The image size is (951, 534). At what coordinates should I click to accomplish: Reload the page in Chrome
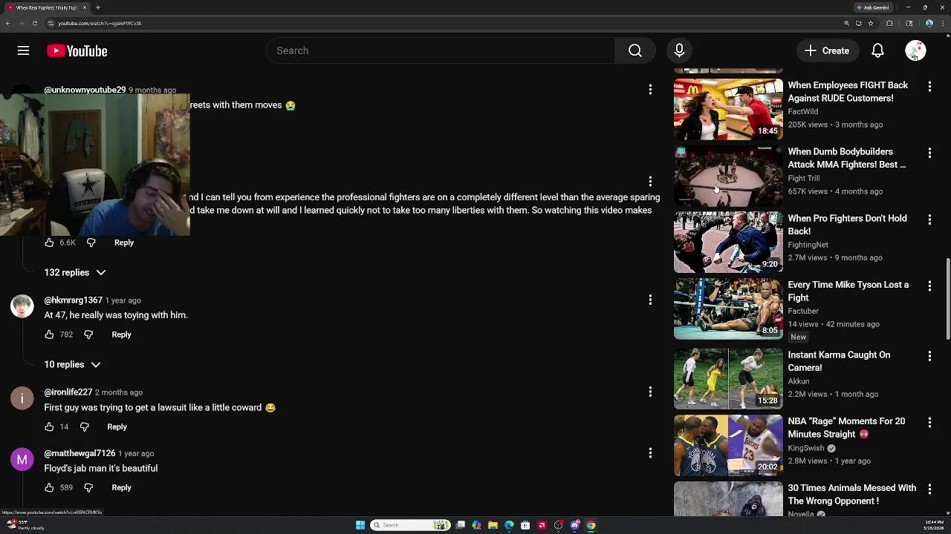34,23
